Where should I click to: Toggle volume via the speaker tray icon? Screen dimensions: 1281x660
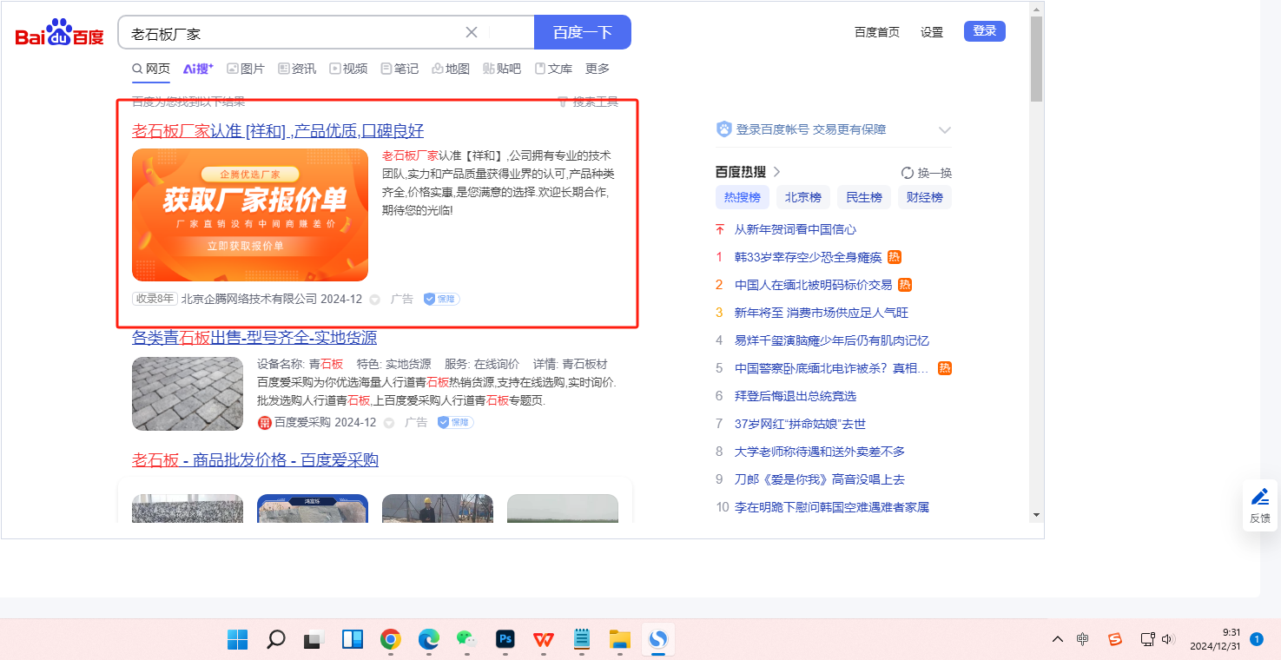[1168, 639]
